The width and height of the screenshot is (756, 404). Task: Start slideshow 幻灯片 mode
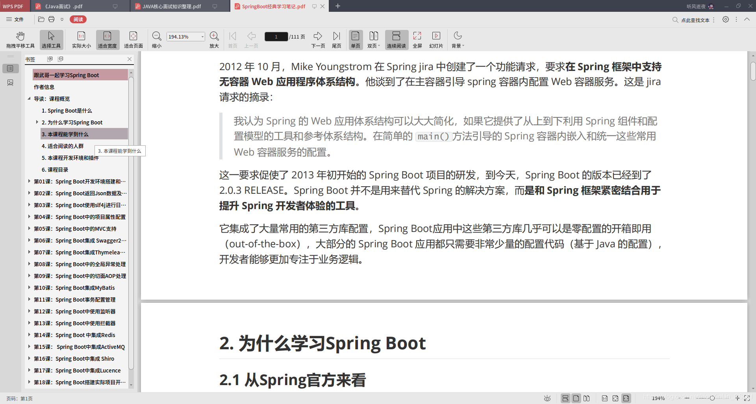pyautogui.click(x=436, y=40)
